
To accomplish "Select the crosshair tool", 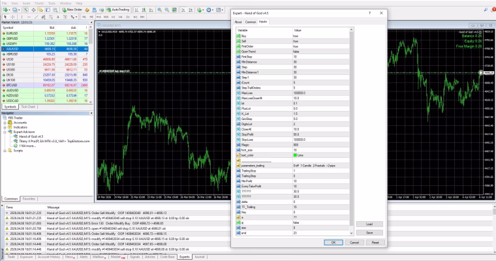I will (12, 17).
